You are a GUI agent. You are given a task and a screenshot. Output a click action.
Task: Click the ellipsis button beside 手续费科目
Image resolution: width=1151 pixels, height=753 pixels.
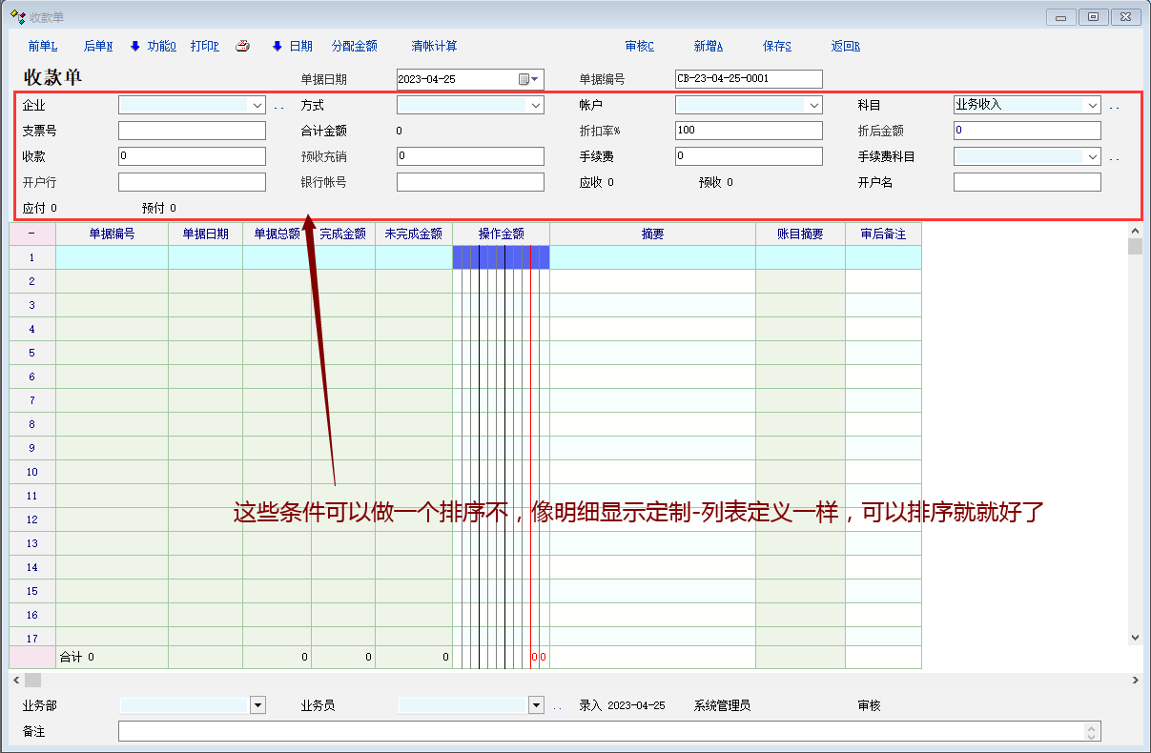click(x=1114, y=157)
